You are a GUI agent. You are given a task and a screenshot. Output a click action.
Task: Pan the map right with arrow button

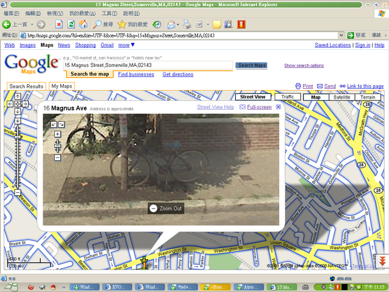pos(26,104)
